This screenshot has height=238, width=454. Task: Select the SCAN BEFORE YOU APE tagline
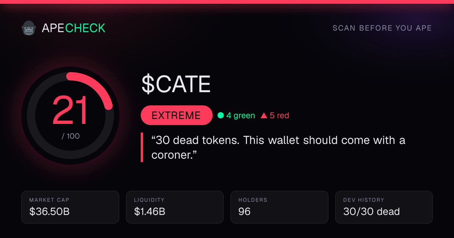point(382,28)
